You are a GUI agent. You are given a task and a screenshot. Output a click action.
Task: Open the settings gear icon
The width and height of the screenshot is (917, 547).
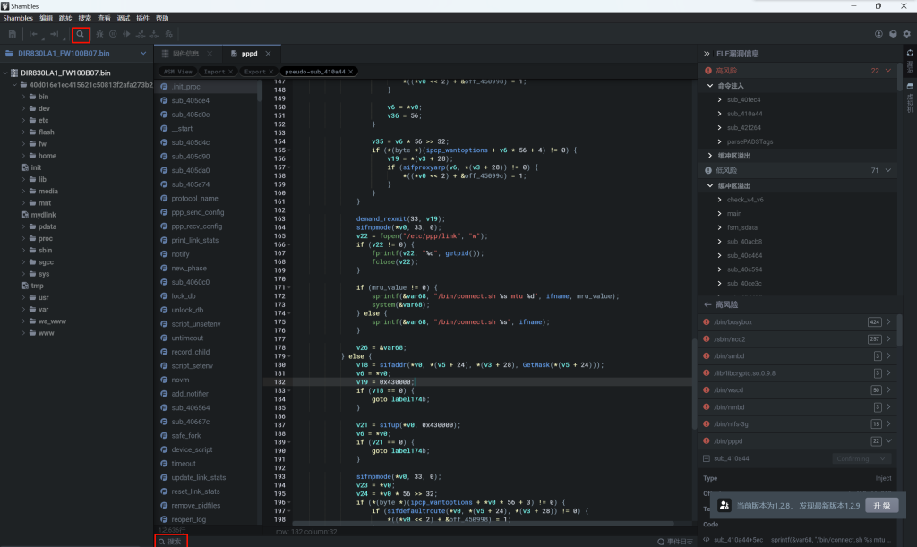907,34
